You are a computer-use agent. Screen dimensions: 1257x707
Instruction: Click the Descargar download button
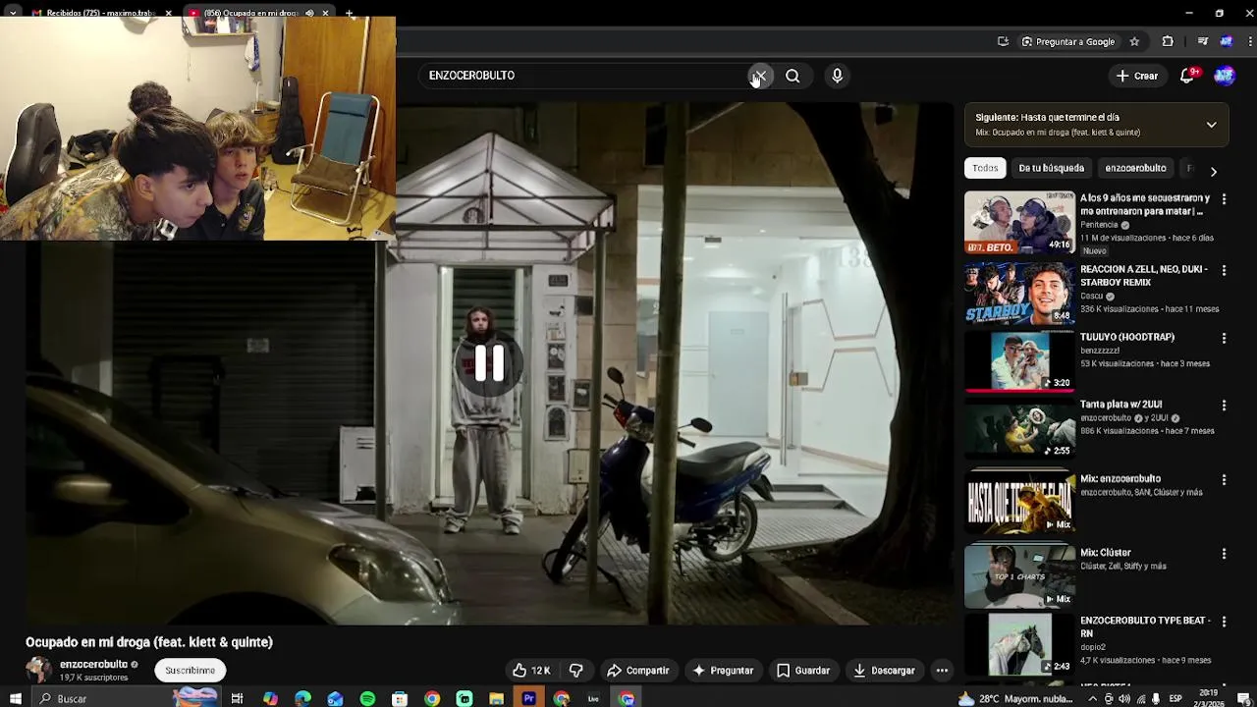point(884,671)
